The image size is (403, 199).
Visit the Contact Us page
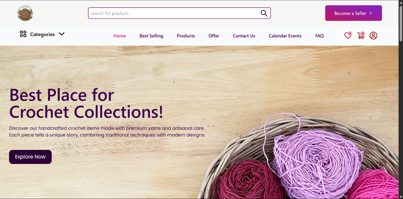click(x=244, y=36)
